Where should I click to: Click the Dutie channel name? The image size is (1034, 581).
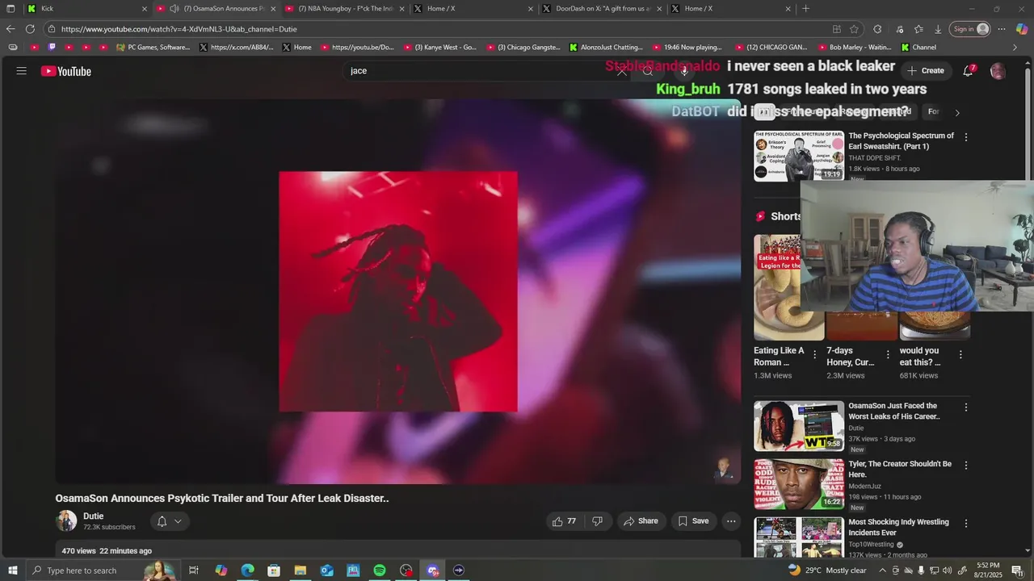94,516
